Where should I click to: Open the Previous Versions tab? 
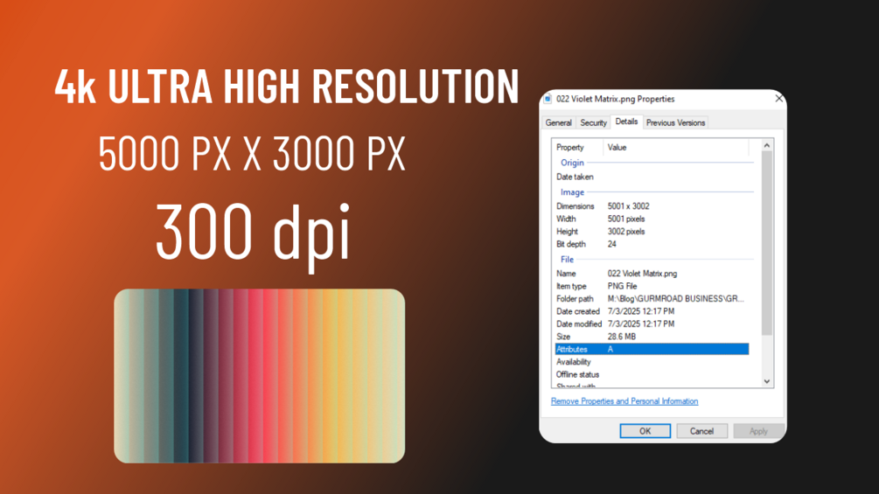pos(675,122)
